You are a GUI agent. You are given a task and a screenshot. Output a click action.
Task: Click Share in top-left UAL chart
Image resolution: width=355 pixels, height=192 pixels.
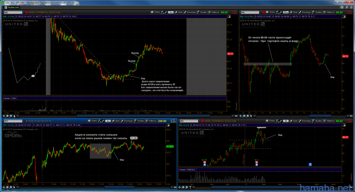point(155,12)
